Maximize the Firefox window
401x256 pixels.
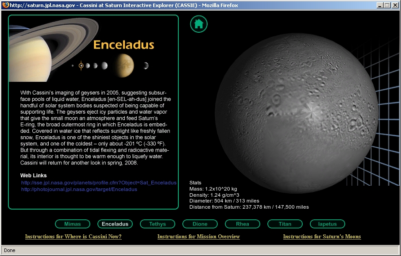[x=387, y=5]
